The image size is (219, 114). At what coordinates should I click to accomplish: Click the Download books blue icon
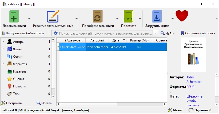157,16
